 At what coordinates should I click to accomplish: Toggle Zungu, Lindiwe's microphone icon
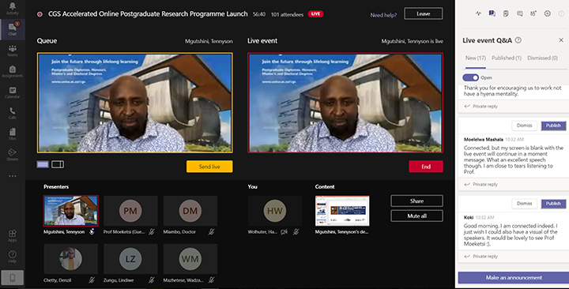click(152, 280)
